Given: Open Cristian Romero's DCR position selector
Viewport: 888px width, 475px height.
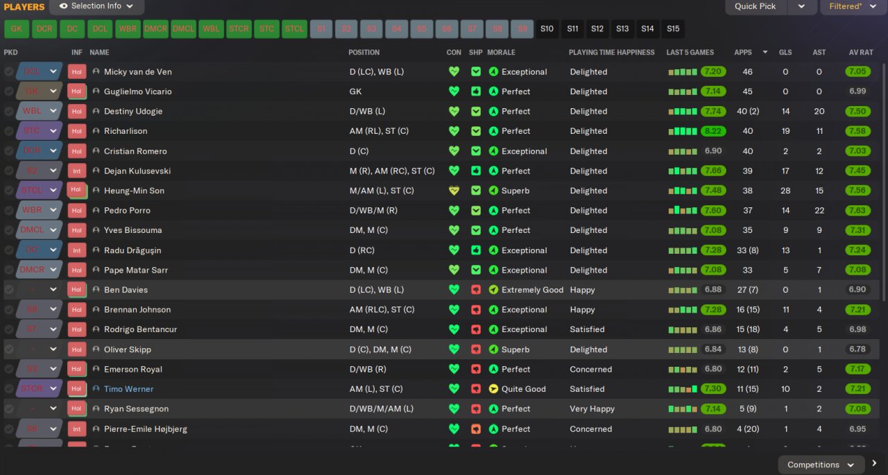Looking at the screenshot, I should click(x=39, y=151).
